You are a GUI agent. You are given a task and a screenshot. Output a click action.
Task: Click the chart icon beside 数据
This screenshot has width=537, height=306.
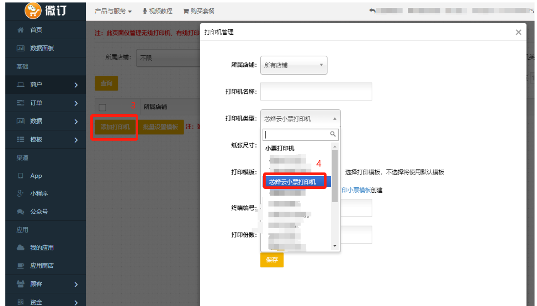[21, 121]
